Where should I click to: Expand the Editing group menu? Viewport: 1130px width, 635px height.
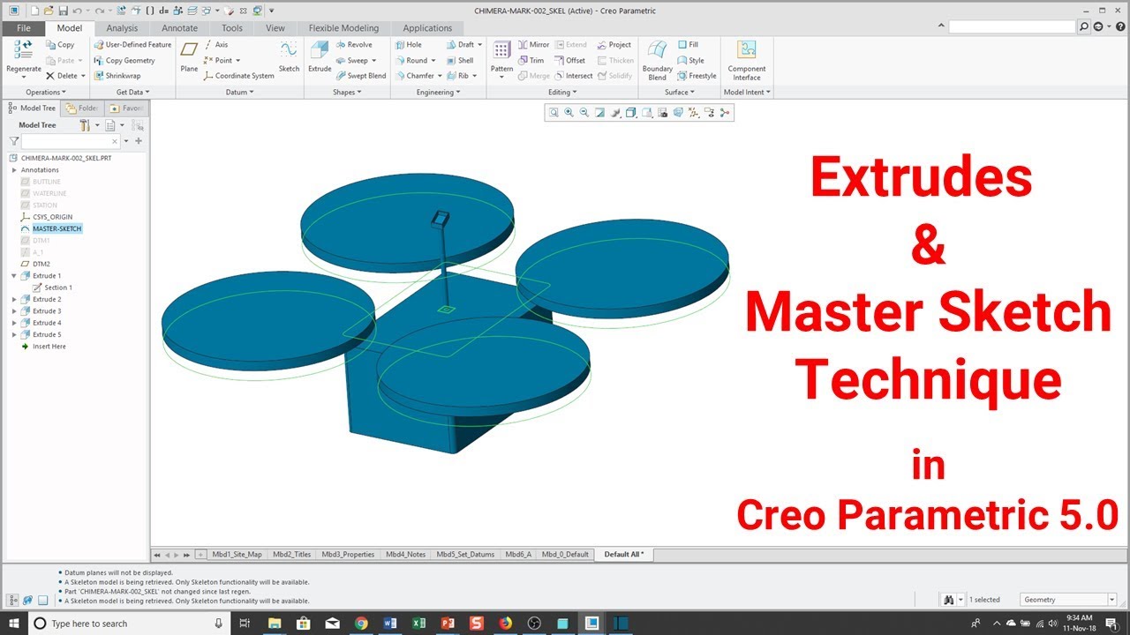tap(562, 92)
